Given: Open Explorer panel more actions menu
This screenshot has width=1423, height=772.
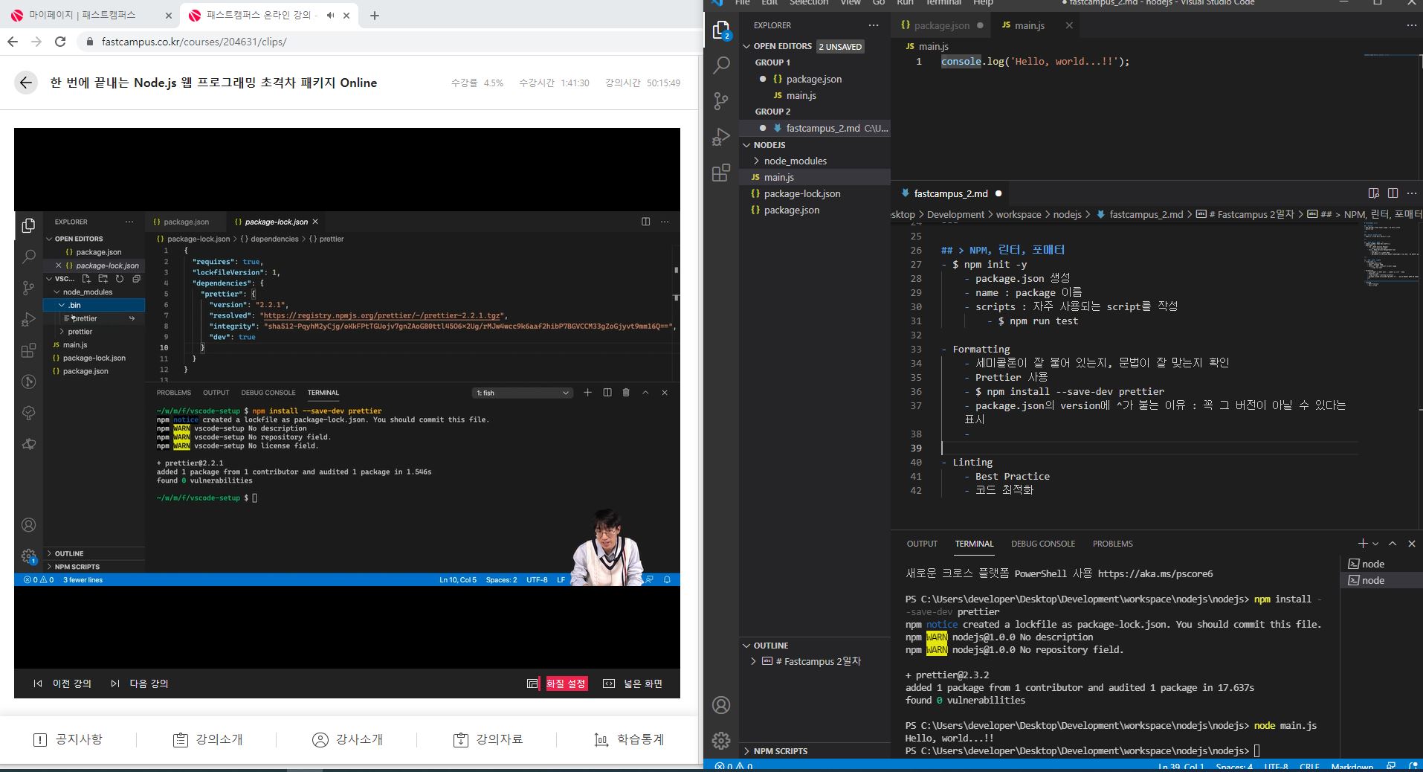Looking at the screenshot, I should point(874,25).
